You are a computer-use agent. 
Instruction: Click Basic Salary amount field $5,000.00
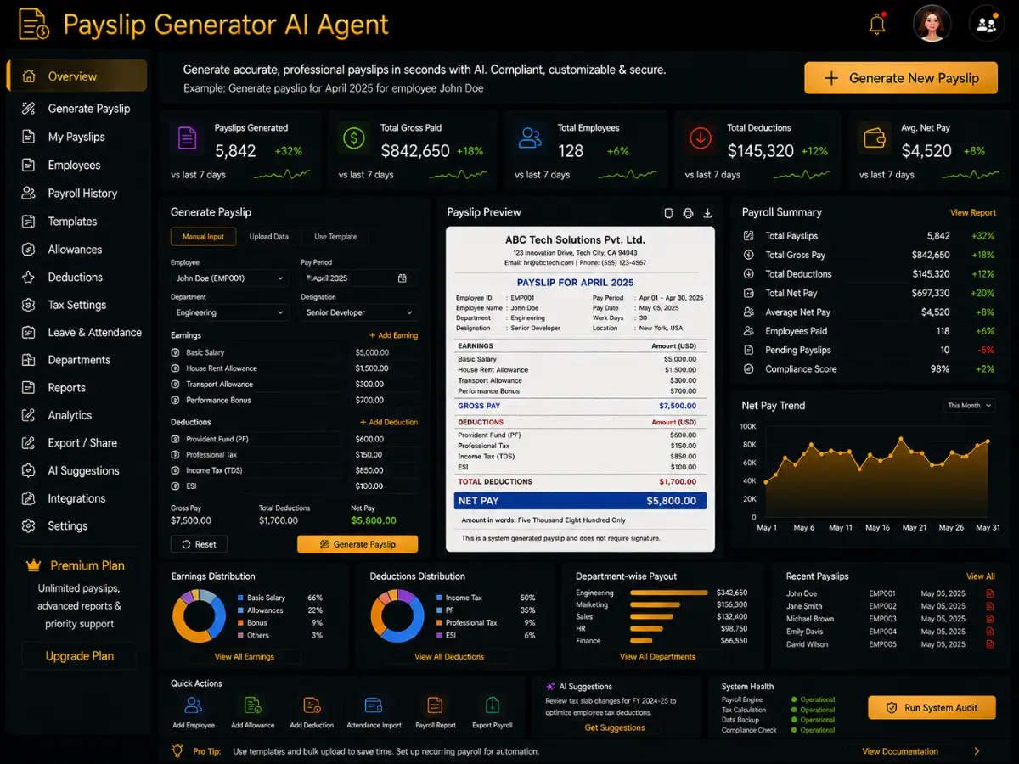pos(384,352)
